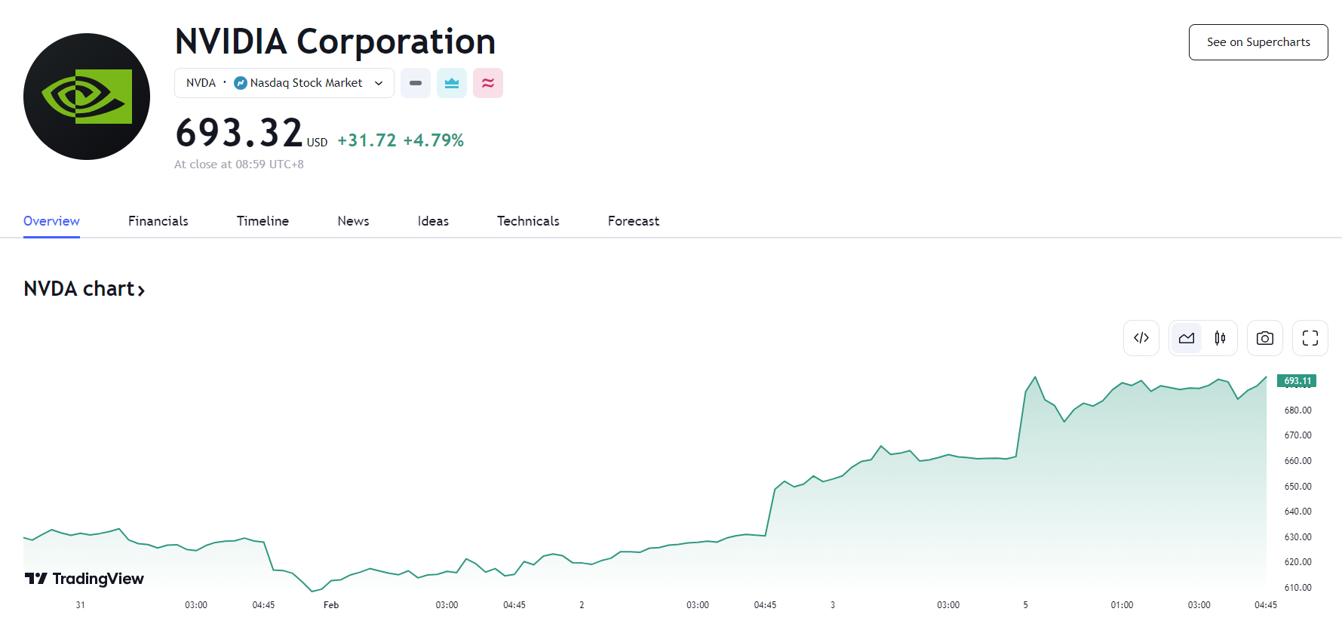
Task: Switch to area chart view
Action: pyautogui.click(x=1187, y=338)
